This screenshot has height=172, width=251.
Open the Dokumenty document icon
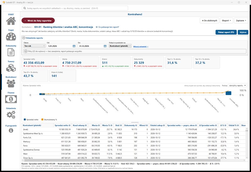click(11, 52)
